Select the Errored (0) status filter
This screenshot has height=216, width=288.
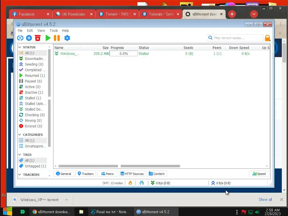pos(32,126)
